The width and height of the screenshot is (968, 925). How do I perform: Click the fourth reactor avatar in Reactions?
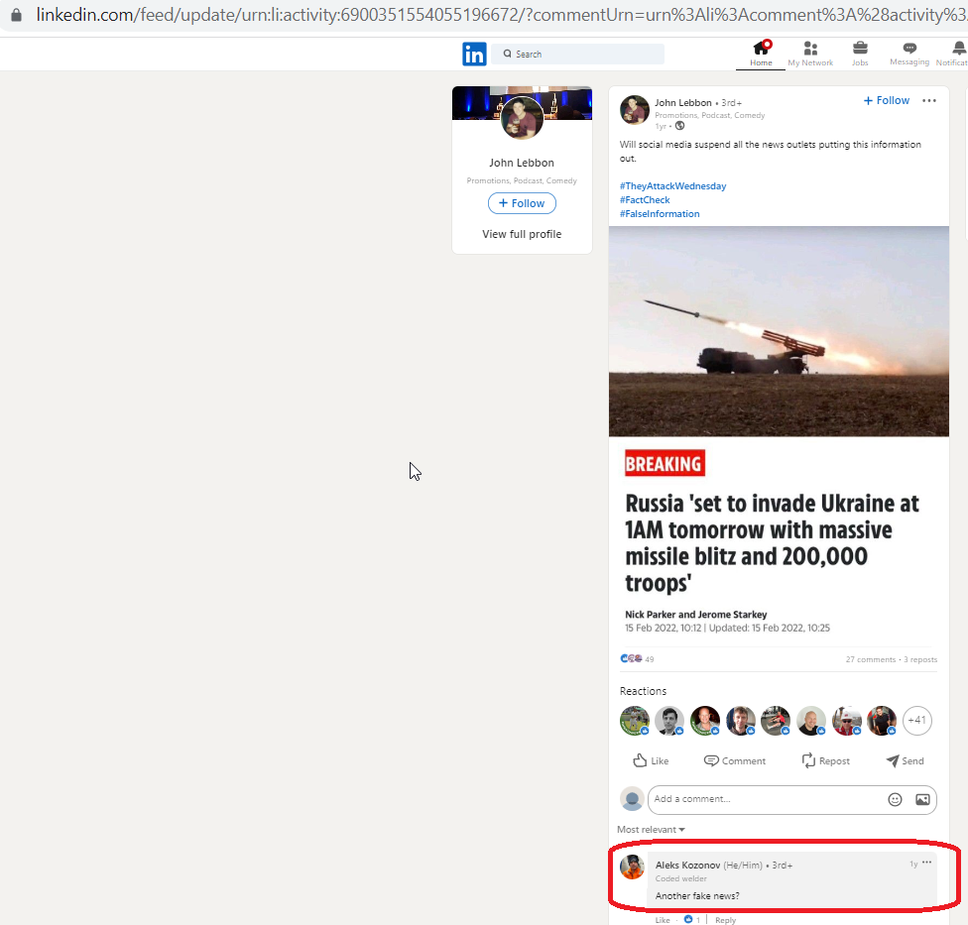tap(741, 720)
